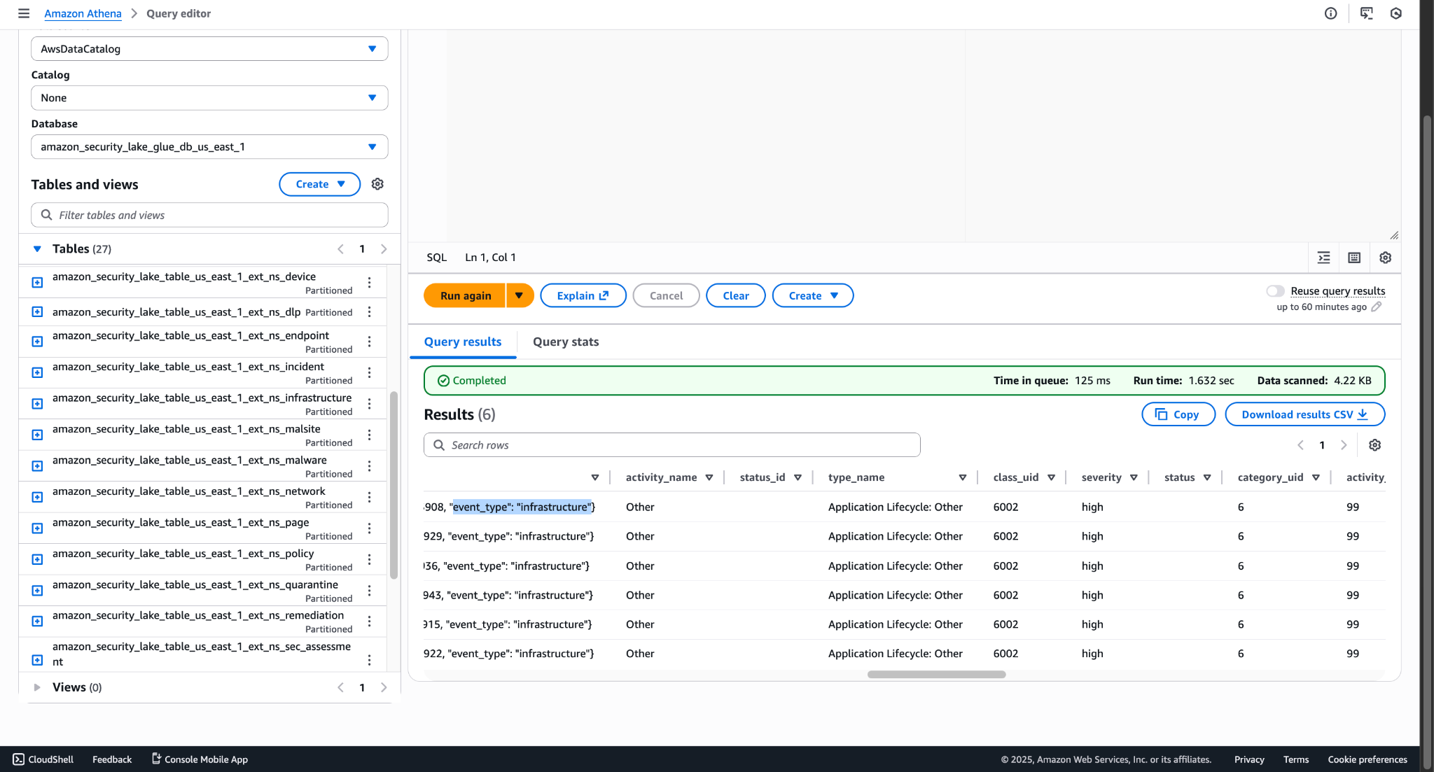Click the Filter tables and views field

tap(209, 215)
